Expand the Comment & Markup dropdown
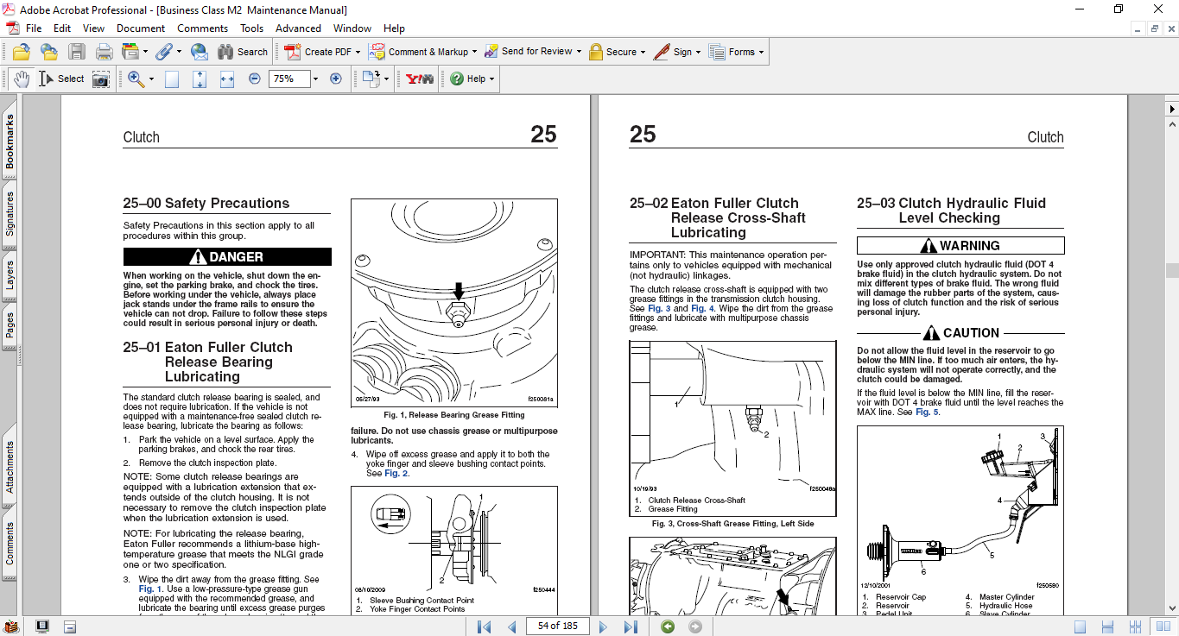Viewport: 1179px width, 636px height. (475, 52)
